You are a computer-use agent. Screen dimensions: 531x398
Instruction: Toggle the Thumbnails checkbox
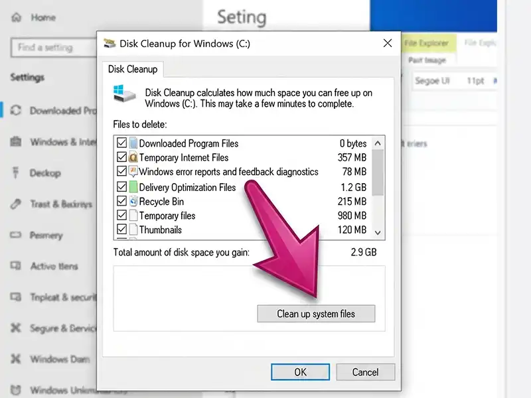click(x=121, y=230)
